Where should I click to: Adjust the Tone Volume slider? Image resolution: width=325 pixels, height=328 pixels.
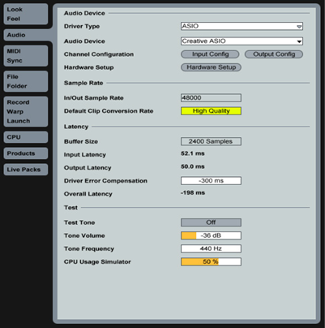[211, 235]
